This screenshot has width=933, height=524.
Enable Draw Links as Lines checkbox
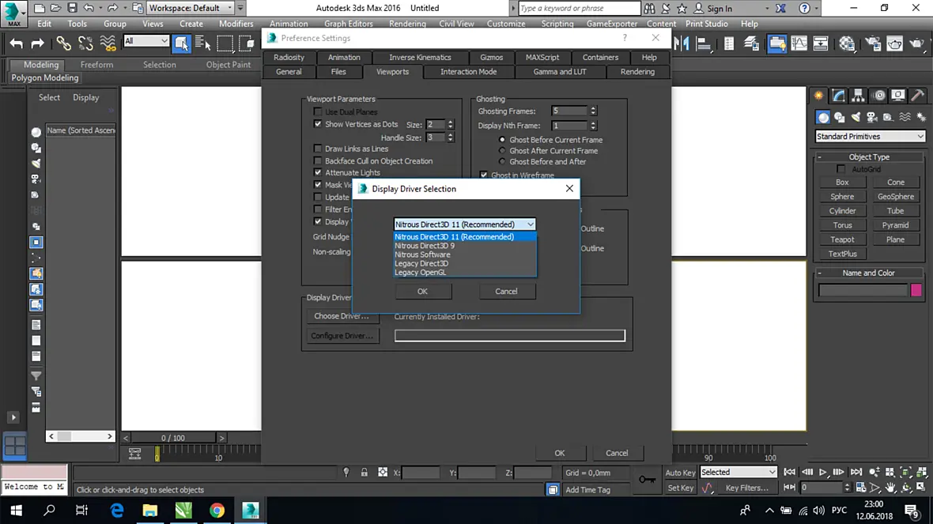click(x=318, y=149)
